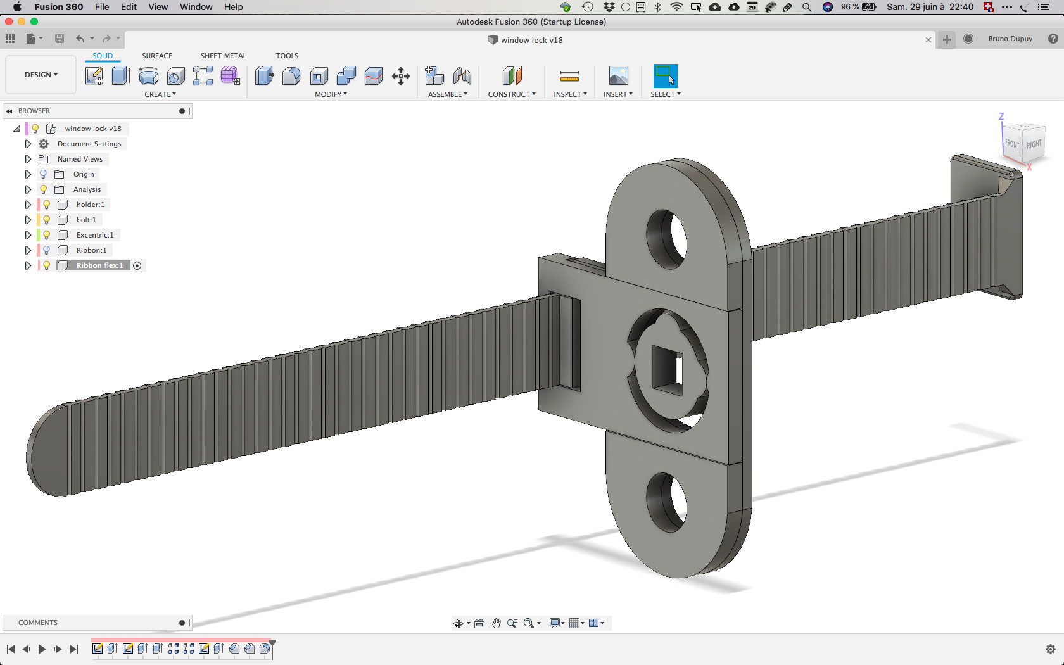
Task: Switch to the SHEET METAL tab
Action: (x=224, y=56)
